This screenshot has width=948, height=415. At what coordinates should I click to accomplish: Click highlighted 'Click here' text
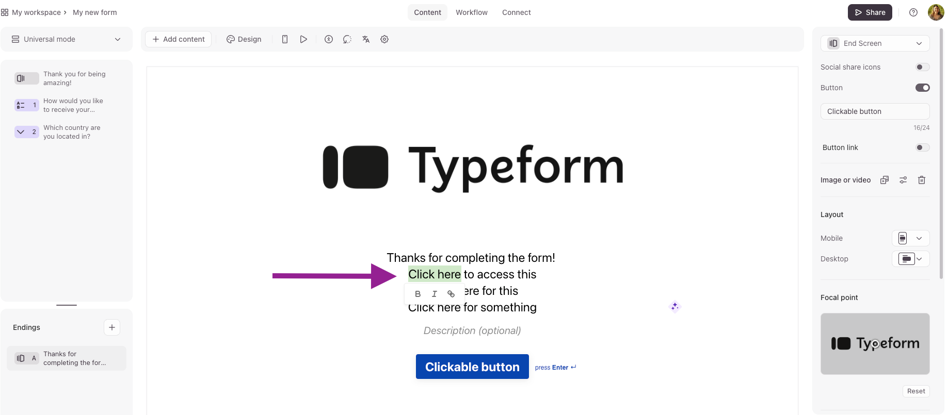[x=435, y=274]
